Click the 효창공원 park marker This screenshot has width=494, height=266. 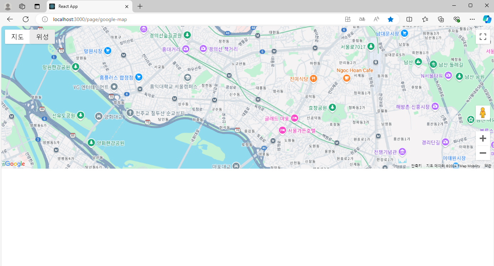pyautogui.click(x=332, y=107)
